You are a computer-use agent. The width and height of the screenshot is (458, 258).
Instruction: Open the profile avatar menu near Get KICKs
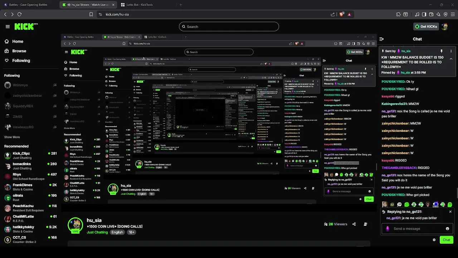(x=445, y=27)
